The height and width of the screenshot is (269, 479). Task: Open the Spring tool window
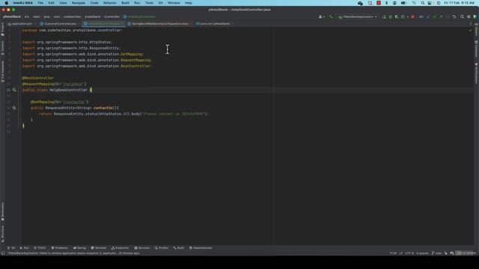pyautogui.click(x=79, y=248)
